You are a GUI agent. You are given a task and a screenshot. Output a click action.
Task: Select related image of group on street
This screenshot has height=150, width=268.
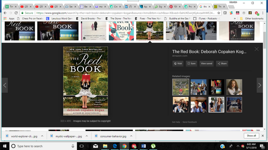click(198, 87)
